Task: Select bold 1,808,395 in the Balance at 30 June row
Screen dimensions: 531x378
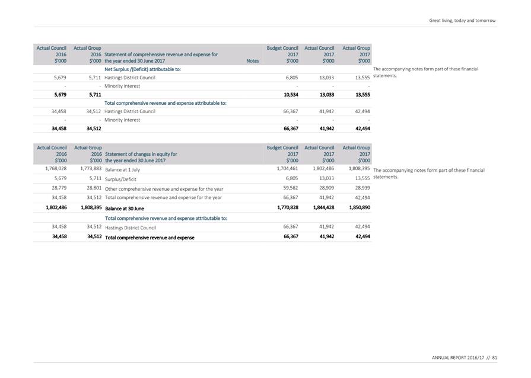Action: pyautogui.click(x=91, y=207)
